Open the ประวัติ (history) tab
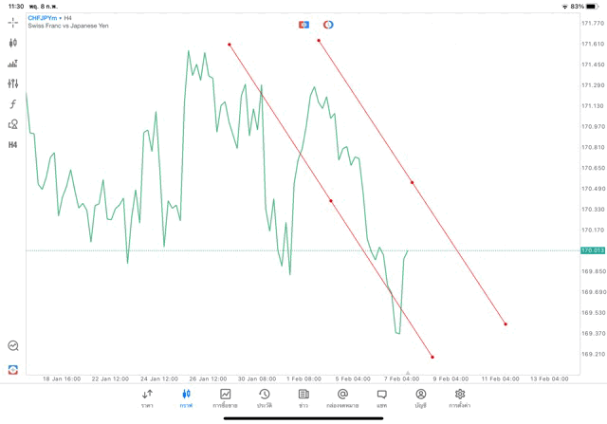The width and height of the screenshot is (607, 424). 264,397
